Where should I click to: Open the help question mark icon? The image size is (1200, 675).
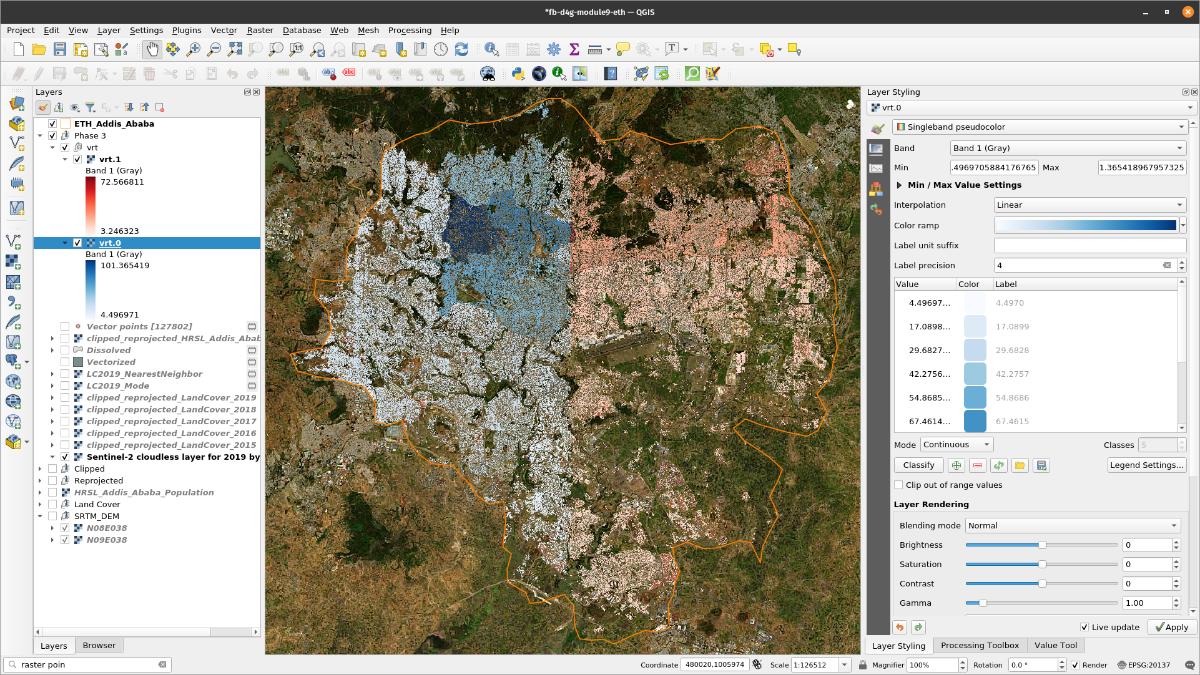pos(611,74)
